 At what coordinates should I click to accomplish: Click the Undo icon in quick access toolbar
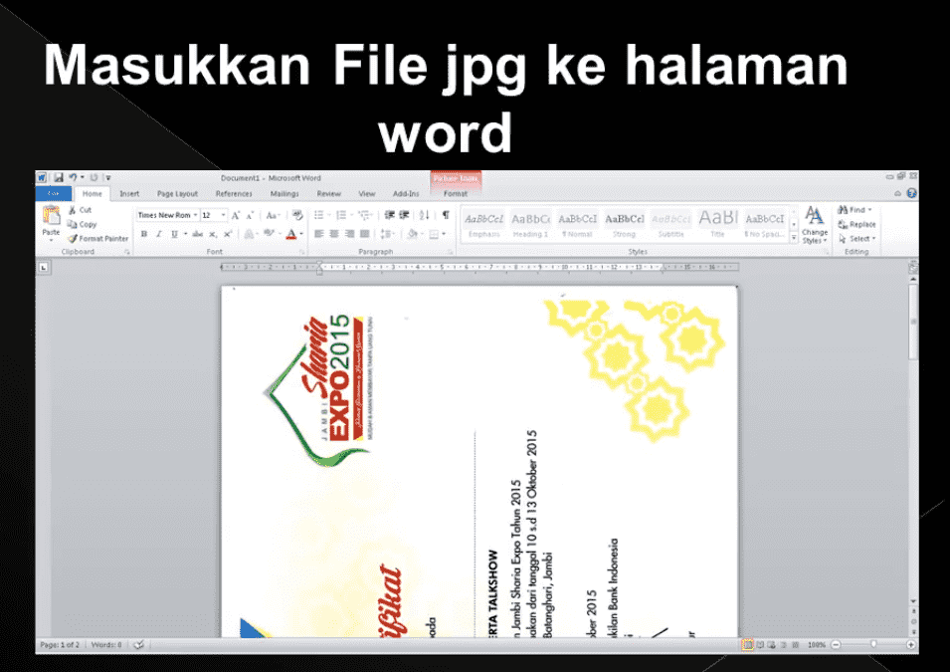[73, 177]
